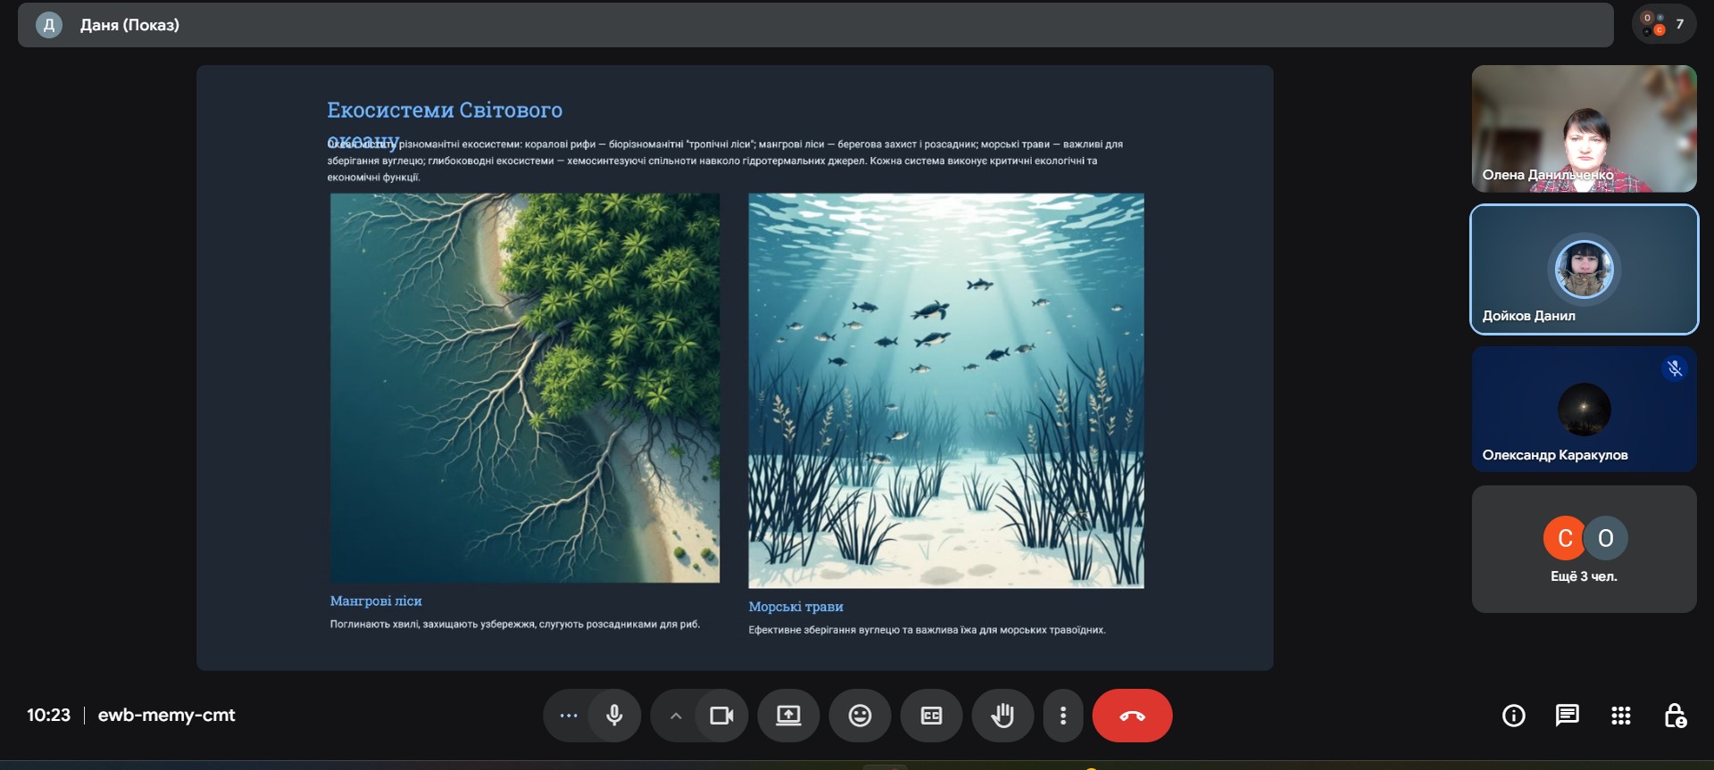Screen dimensions: 1714x770
Task: Toggle closed captions button
Action: [931, 716]
